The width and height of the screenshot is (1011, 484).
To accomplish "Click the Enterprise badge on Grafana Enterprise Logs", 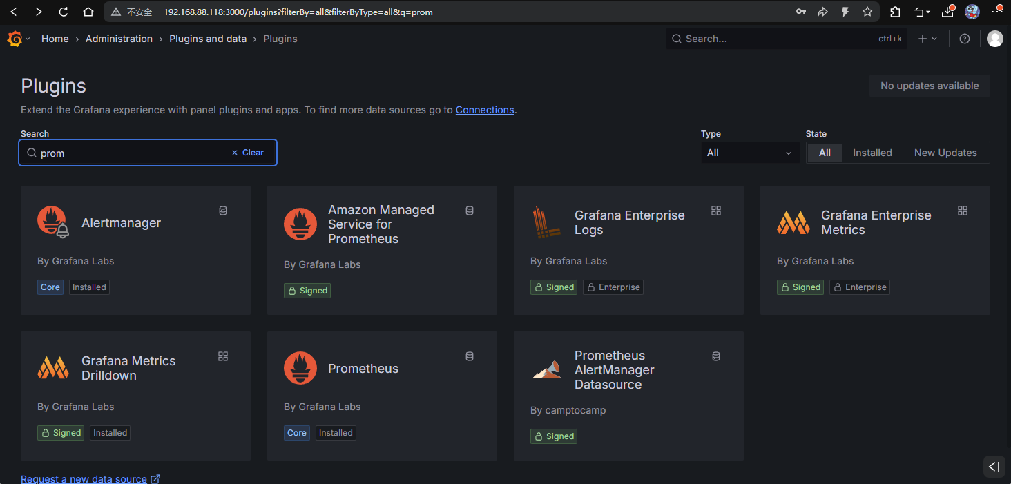I will [613, 287].
